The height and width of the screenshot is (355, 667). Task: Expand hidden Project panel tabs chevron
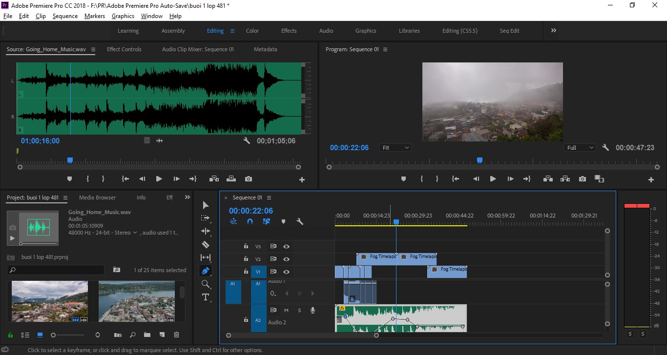point(188,197)
